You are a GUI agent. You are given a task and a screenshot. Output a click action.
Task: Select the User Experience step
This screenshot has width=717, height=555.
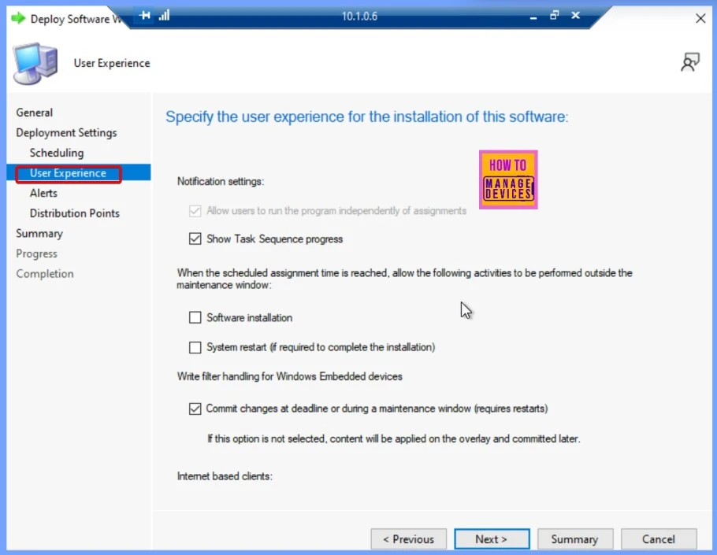point(68,173)
